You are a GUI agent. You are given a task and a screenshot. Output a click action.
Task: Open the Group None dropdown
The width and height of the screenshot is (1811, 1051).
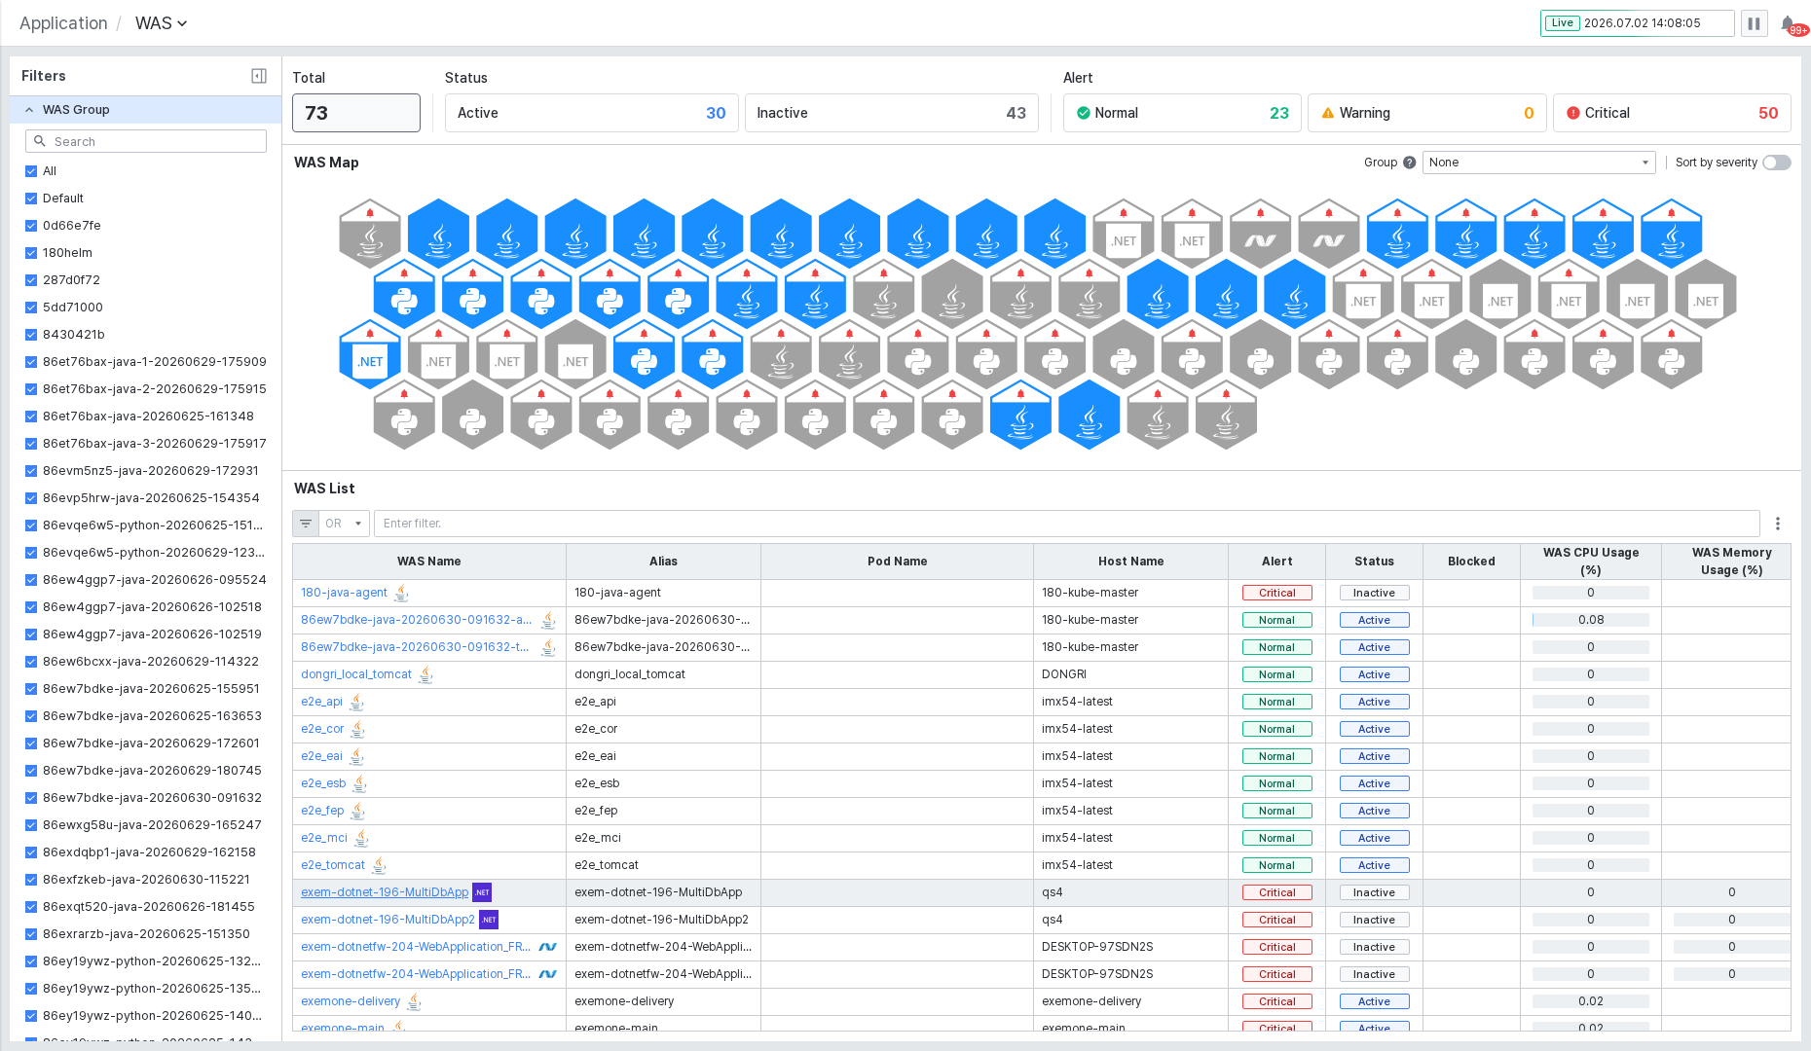pyautogui.click(x=1539, y=163)
